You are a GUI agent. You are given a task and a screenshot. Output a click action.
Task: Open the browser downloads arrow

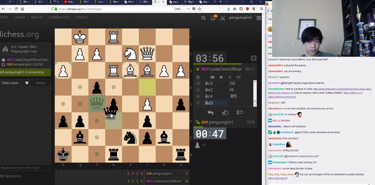pyautogui.click(x=228, y=9)
